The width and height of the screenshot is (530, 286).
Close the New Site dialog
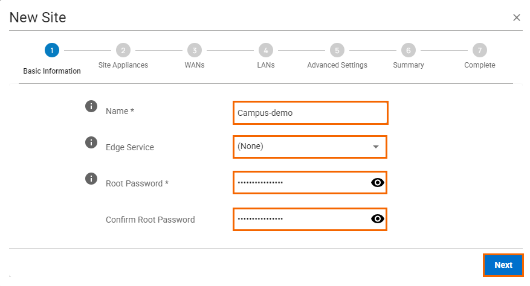(517, 17)
